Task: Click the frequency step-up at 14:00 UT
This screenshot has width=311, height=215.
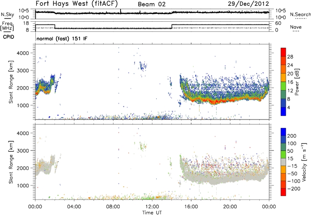Action: click(172, 26)
